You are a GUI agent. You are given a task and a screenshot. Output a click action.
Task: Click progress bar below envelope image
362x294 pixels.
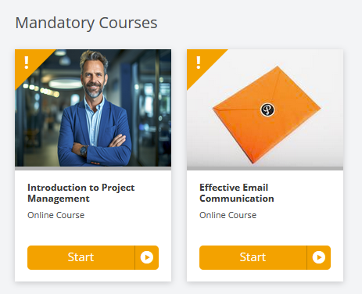click(265, 168)
